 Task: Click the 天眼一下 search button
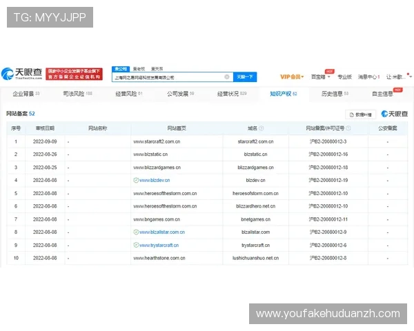(x=245, y=77)
